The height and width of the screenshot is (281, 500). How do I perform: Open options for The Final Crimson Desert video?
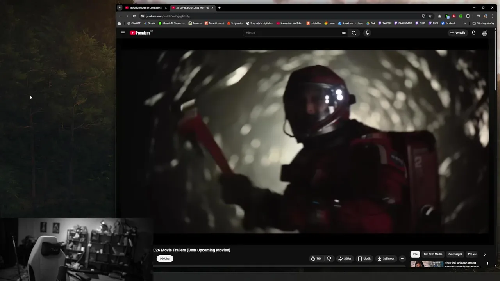click(487, 264)
